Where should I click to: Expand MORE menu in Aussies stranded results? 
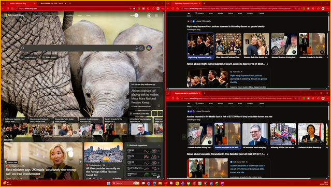coord(262,104)
